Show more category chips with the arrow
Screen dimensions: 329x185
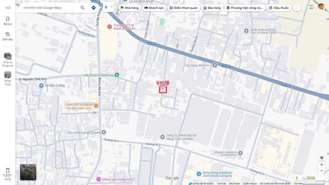point(296,8)
